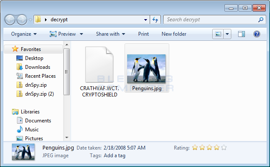This screenshot has width=270, height=167.
Task: Select the Penguins.jpg thumbnail
Action: pyautogui.click(x=146, y=68)
